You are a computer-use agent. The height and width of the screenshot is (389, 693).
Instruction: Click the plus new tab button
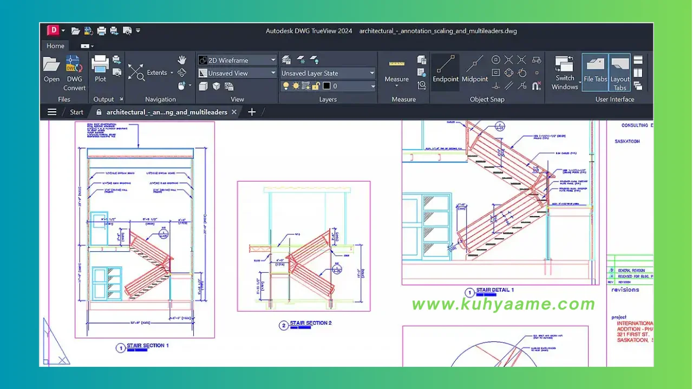(x=252, y=112)
